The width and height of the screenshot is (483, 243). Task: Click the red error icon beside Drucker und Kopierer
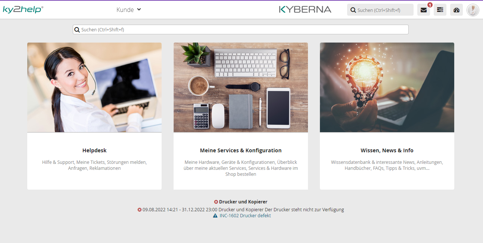216,202
